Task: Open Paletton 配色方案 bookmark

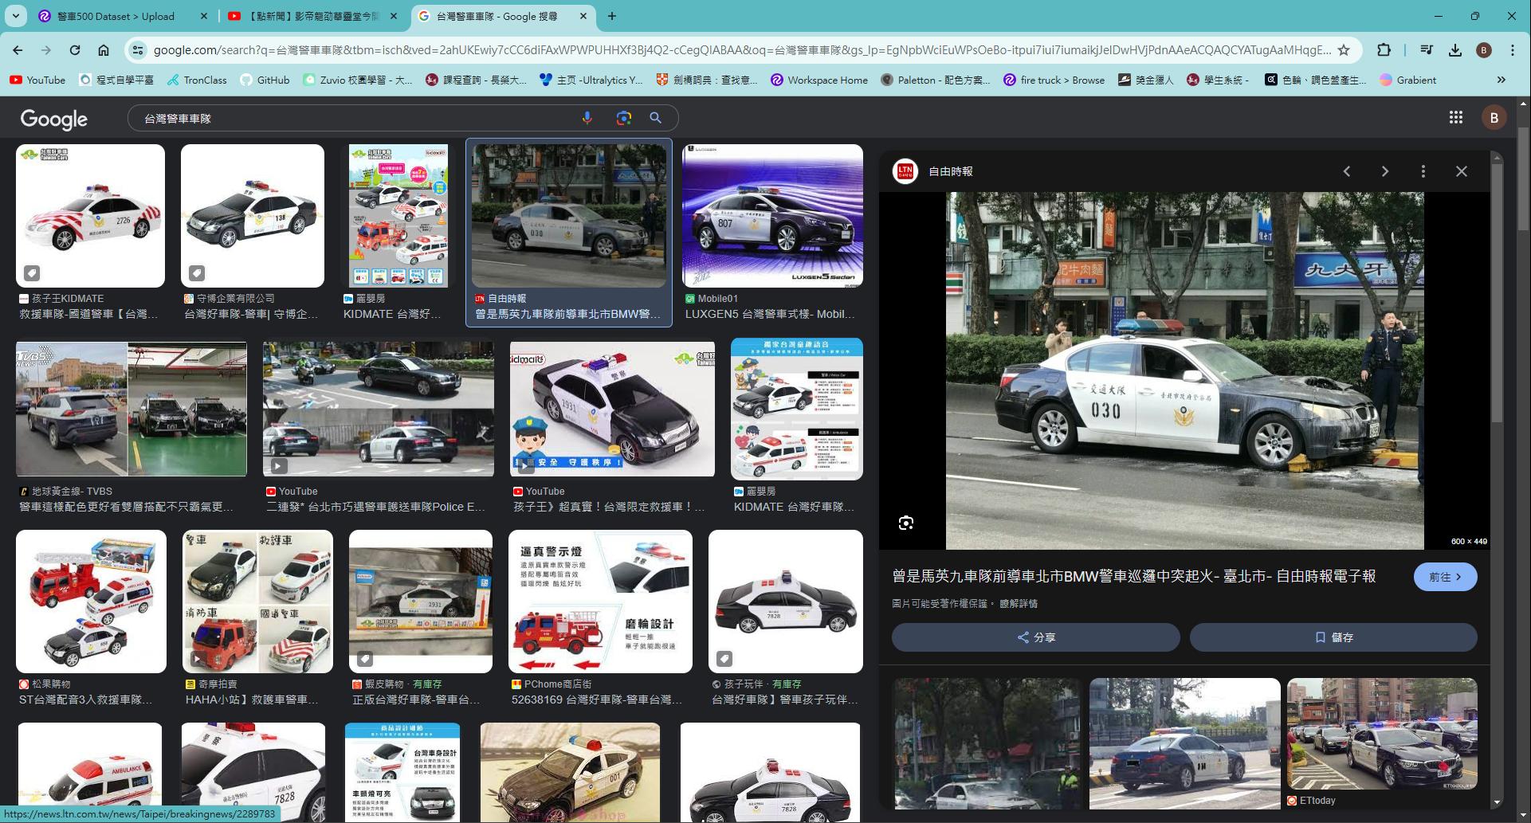Action: tap(936, 80)
